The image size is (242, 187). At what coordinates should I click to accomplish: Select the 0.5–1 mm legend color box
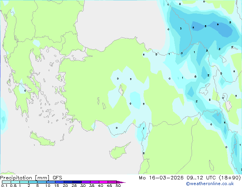(x=15, y=182)
